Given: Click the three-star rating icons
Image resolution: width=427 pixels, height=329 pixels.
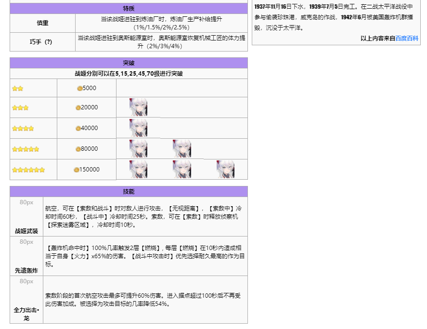Looking at the screenshot, I should point(20,108).
